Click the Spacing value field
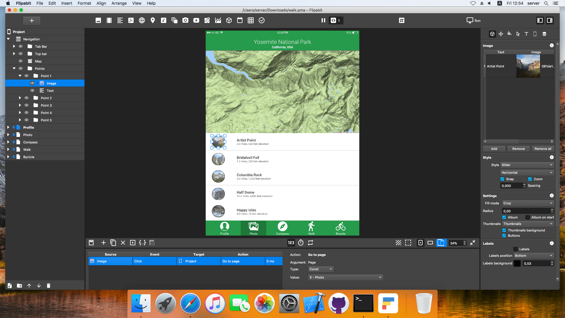This screenshot has width=565, height=318. 511,185
